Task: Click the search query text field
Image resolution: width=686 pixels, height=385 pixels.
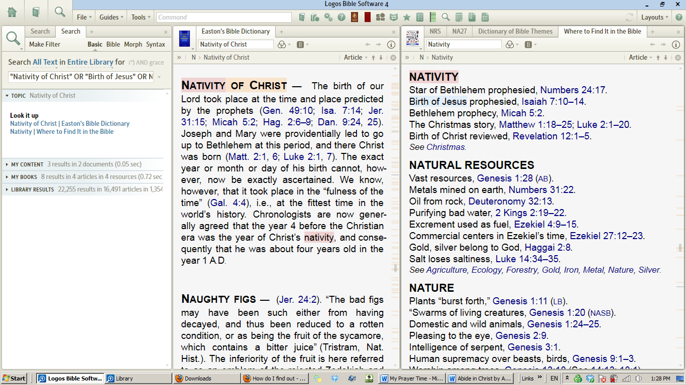Action: click(81, 77)
